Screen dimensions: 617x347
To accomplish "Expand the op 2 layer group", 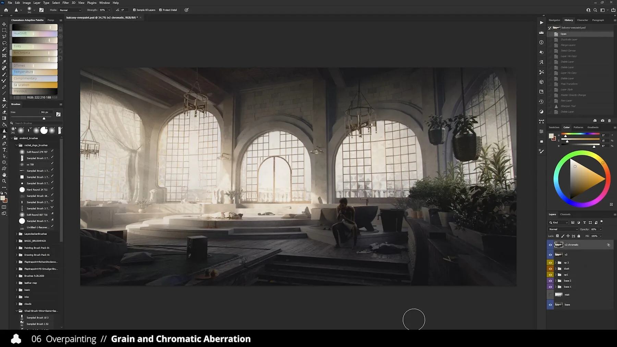I will coord(556,263).
